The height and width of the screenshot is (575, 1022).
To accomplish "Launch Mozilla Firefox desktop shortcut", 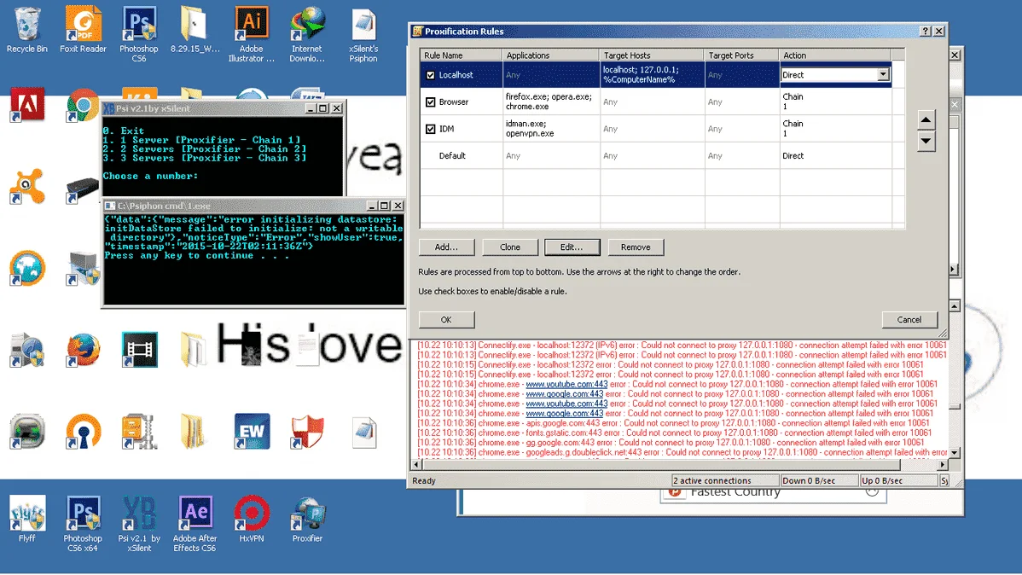I will coord(83,350).
